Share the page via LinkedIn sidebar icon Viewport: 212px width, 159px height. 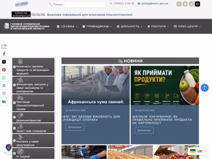click(4, 102)
